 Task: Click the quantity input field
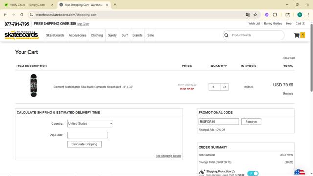[x=215, y=87]
